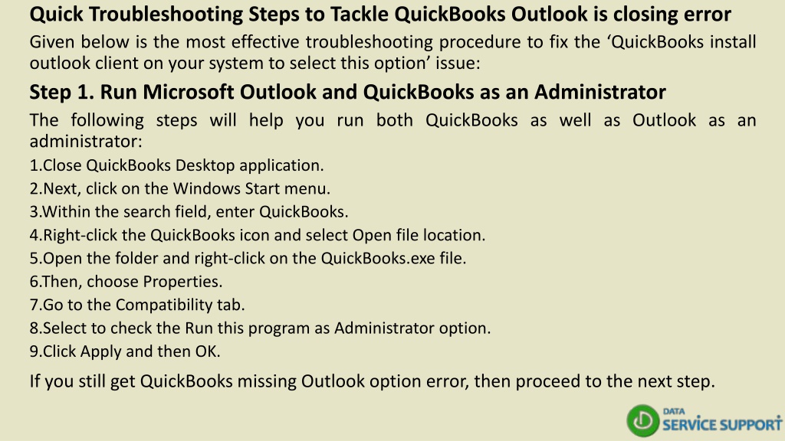Viewport: 785px width, 441px height.
Task: Click the small DATA text above Service Support
Action: 674,411
